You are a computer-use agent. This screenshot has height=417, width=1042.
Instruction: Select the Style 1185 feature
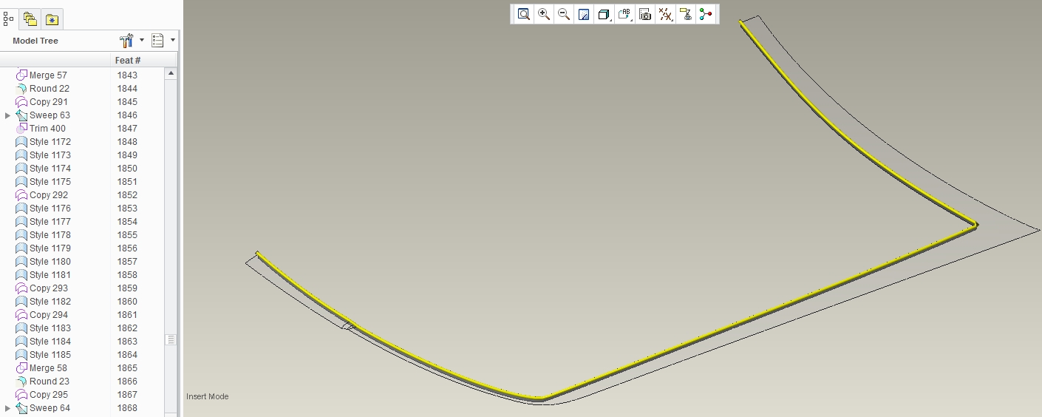[44, 355]
